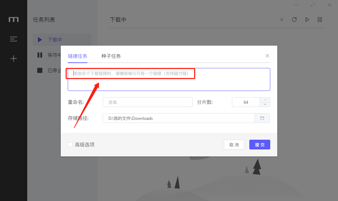The width and height of the screenshot is (338, 201).
Task: Maximize the Motrix window
Action: coord(313,5)
